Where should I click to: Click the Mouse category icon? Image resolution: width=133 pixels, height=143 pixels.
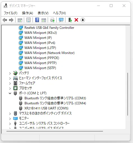pos(15,113)
